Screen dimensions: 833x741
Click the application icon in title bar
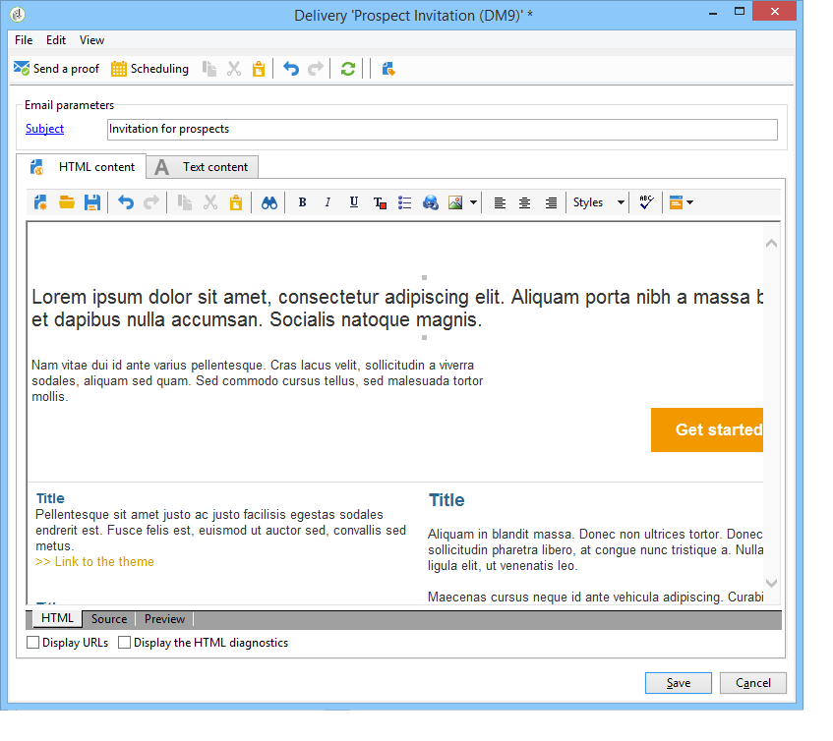click(18, 15)
